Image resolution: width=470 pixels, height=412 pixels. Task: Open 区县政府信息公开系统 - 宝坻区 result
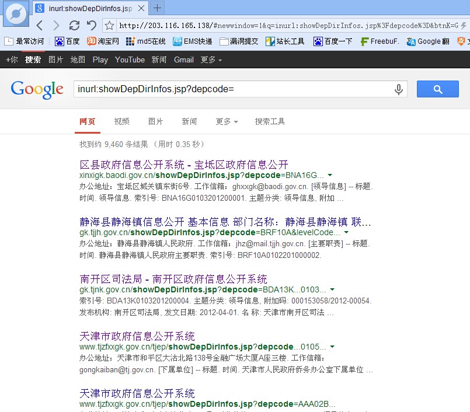coord(184,165)
